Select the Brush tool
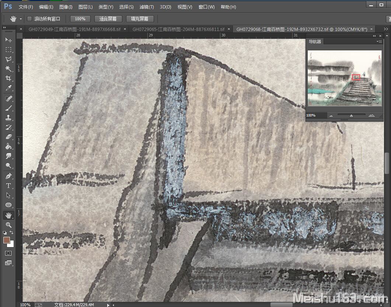391x307 pixels. pyautogui.click(x=8, y=108)
